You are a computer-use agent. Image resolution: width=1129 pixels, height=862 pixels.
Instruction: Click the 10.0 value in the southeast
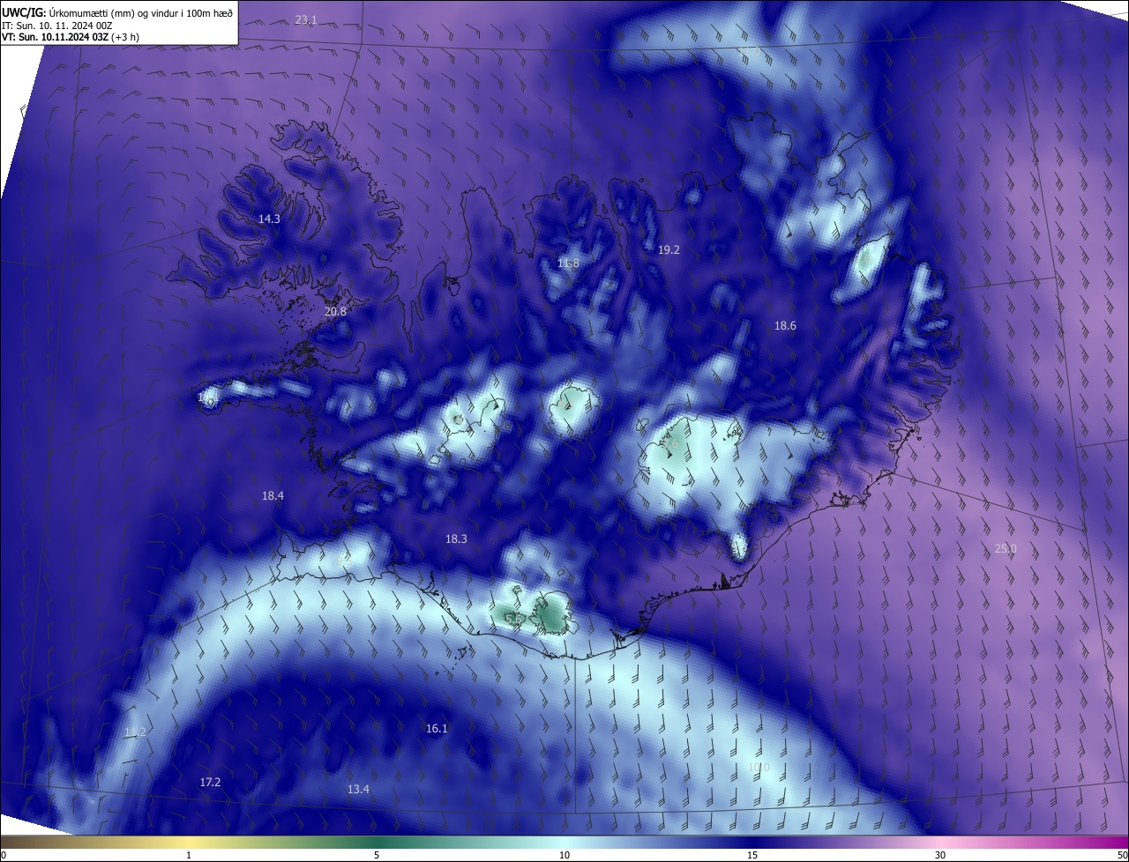click(759, 767)
